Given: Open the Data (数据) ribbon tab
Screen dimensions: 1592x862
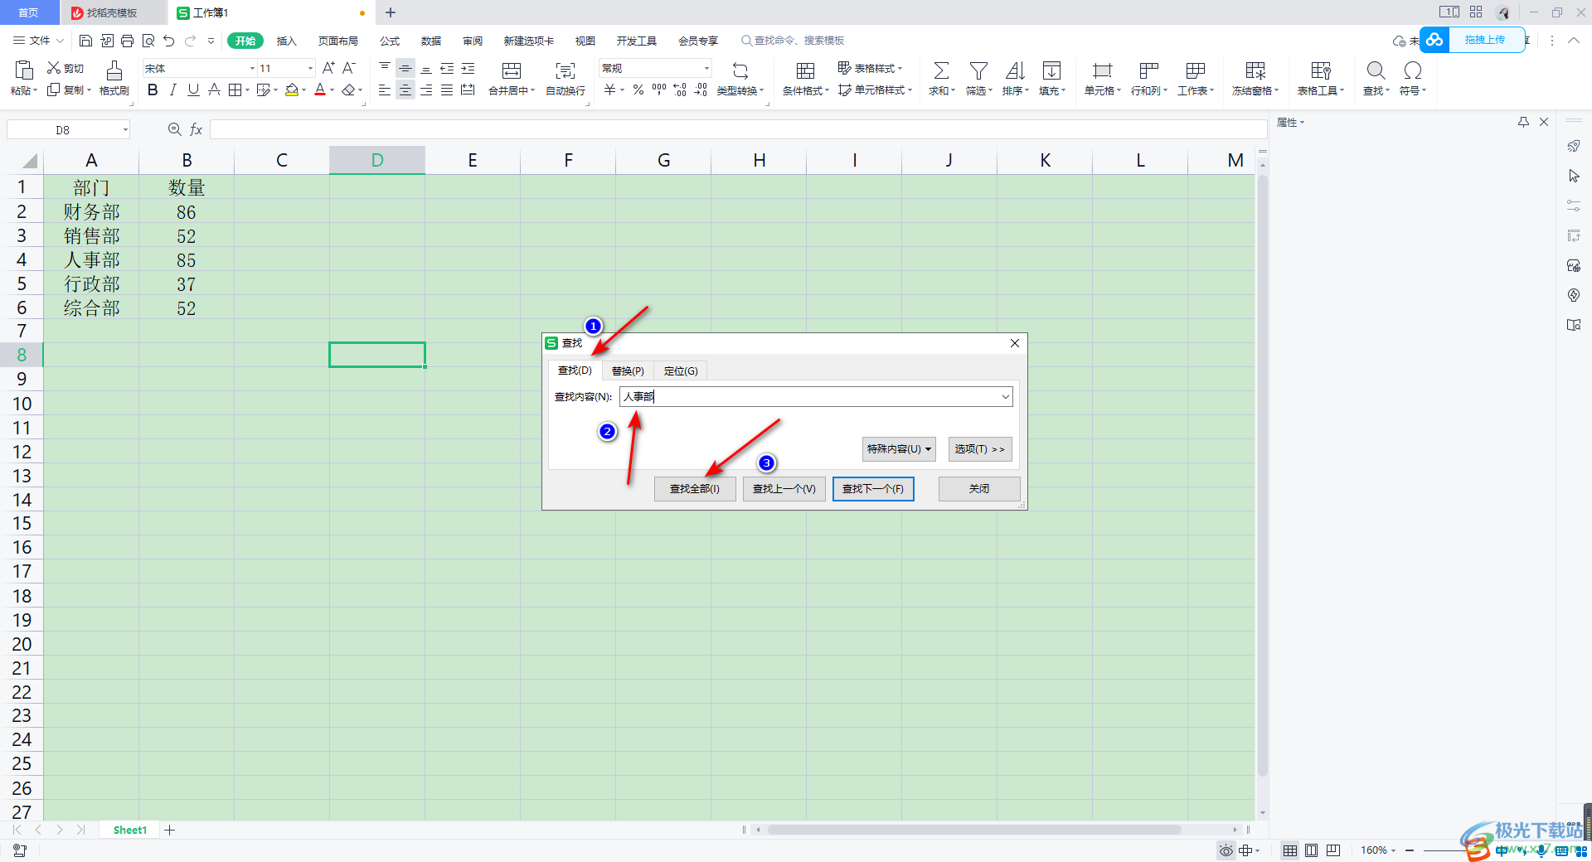Looking at the screenshot, I should (x=431, y=41).
